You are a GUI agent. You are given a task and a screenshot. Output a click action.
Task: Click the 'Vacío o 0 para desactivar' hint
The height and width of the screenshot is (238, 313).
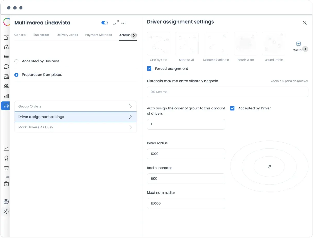pyautogui.click(x=289, y=81)
